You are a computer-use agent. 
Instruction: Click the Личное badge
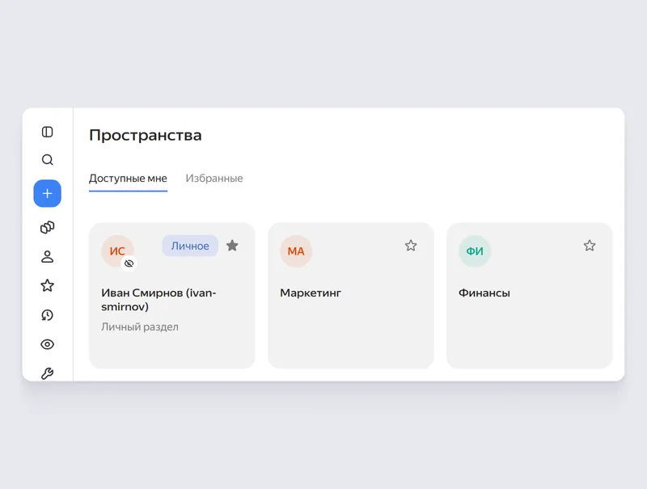point(190,246)
